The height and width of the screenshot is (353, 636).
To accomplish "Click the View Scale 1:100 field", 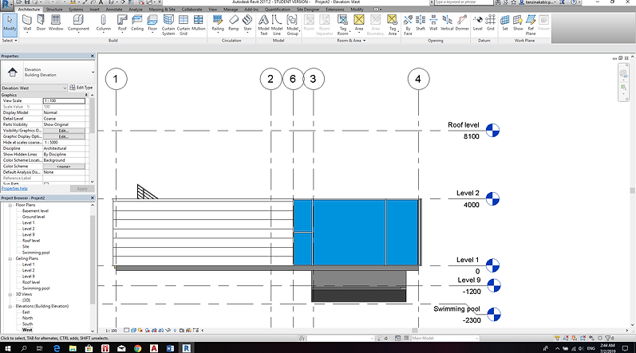I will (x=64, y=100).
